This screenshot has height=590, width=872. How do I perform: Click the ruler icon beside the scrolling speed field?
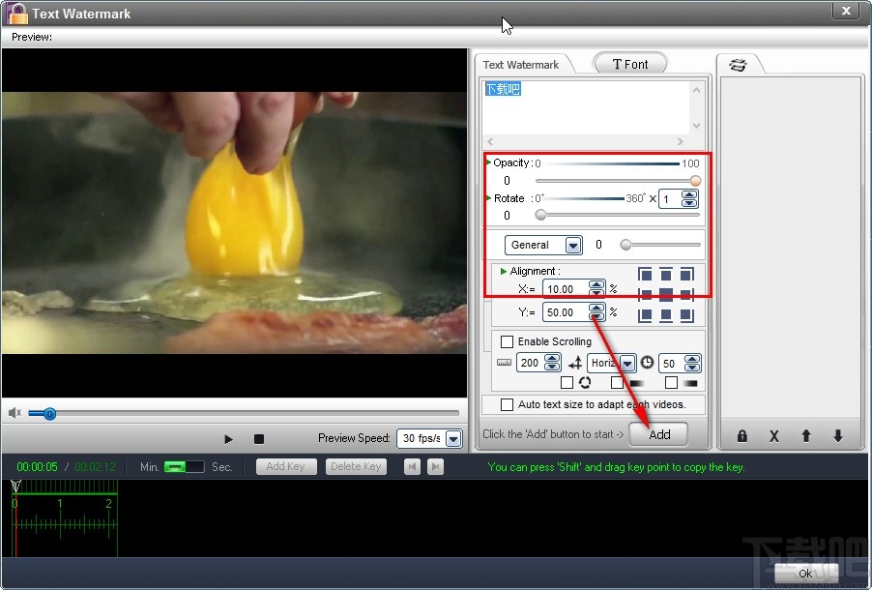point(503,362)
